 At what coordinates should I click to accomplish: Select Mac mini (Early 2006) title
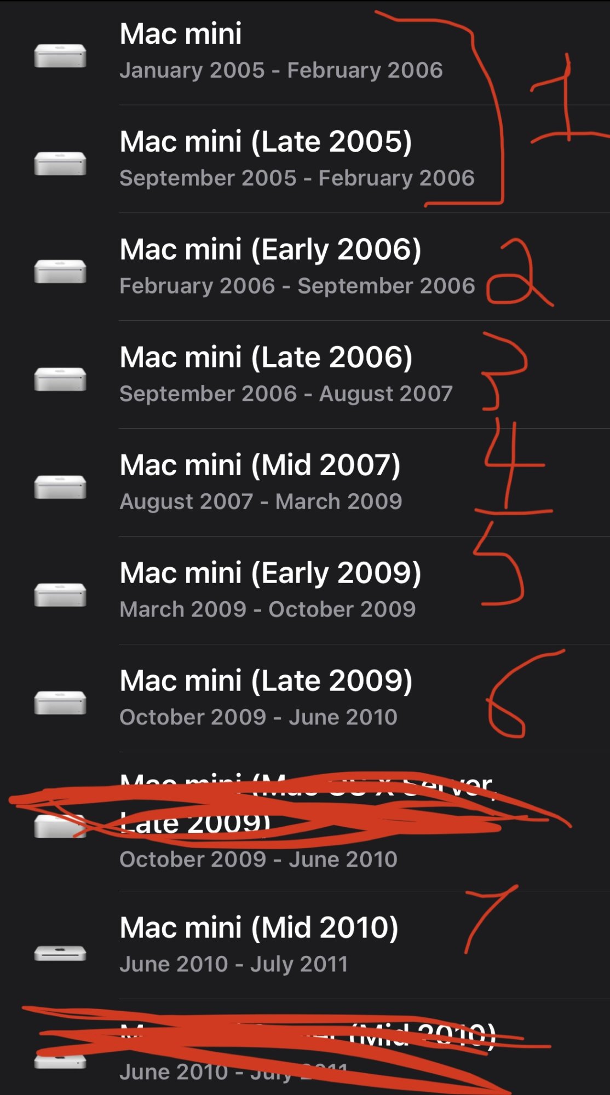point(271,250)
